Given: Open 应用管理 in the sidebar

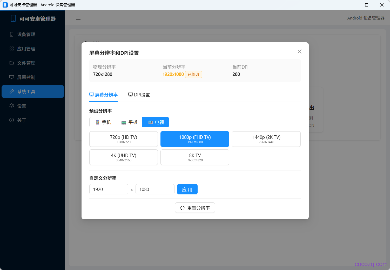Looking at the screenshot, I should pos(33,49).
